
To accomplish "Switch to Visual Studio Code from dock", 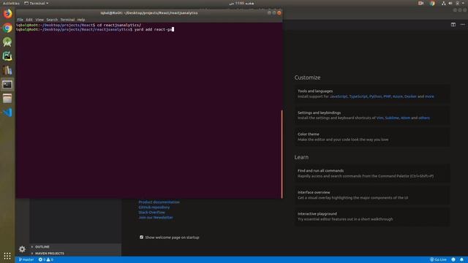I will pos(7,113).
